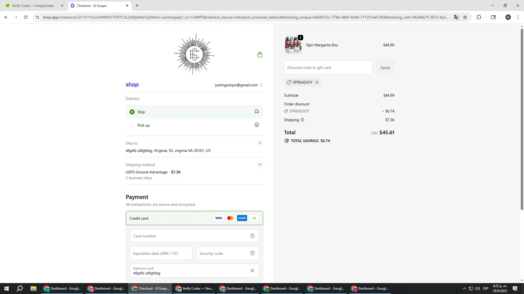Open the shopping bag cart icon
524x294 pixels.
click(x=260, y=54)
